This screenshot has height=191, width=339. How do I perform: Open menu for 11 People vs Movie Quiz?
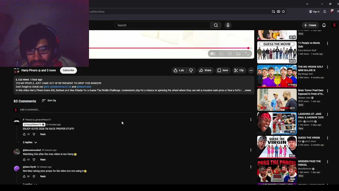click(327, 43)
